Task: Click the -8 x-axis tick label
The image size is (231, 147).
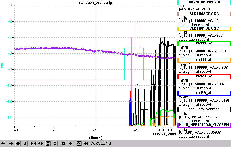Action: click(x=16, y=130)
